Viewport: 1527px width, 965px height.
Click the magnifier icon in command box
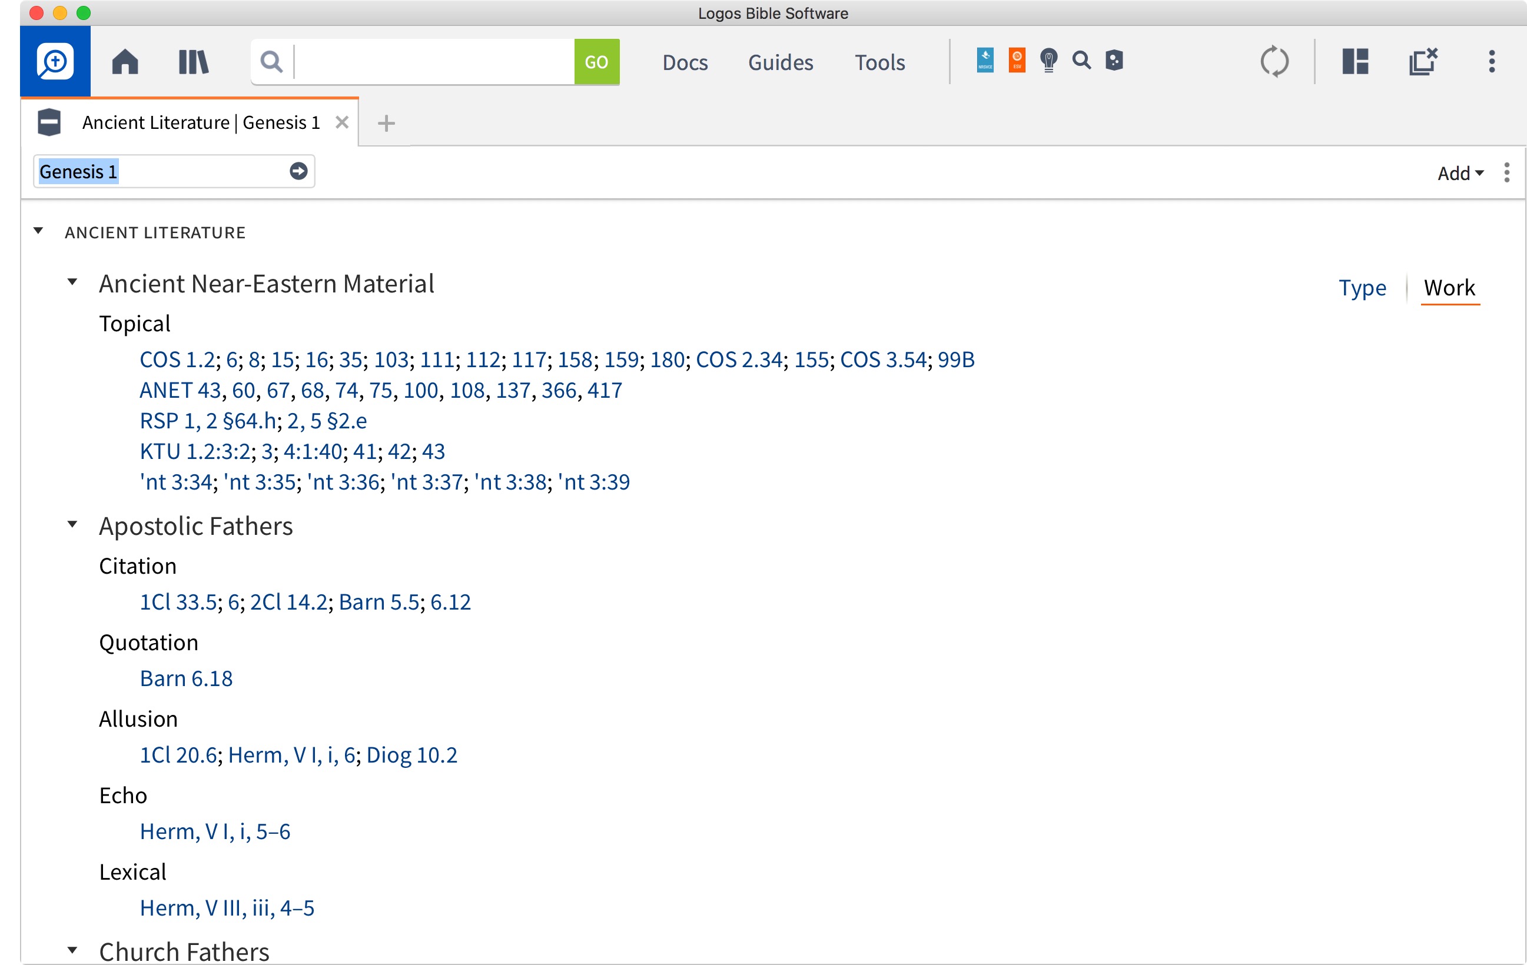pos(271,62)
